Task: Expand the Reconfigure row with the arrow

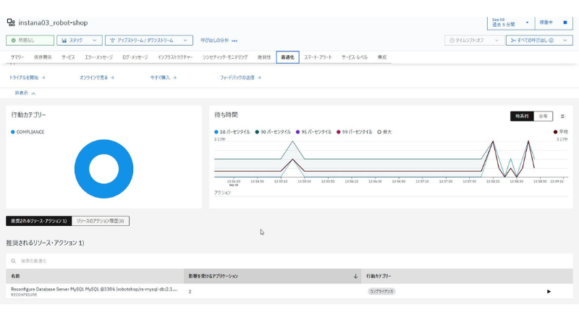Action: click(549, 291)
